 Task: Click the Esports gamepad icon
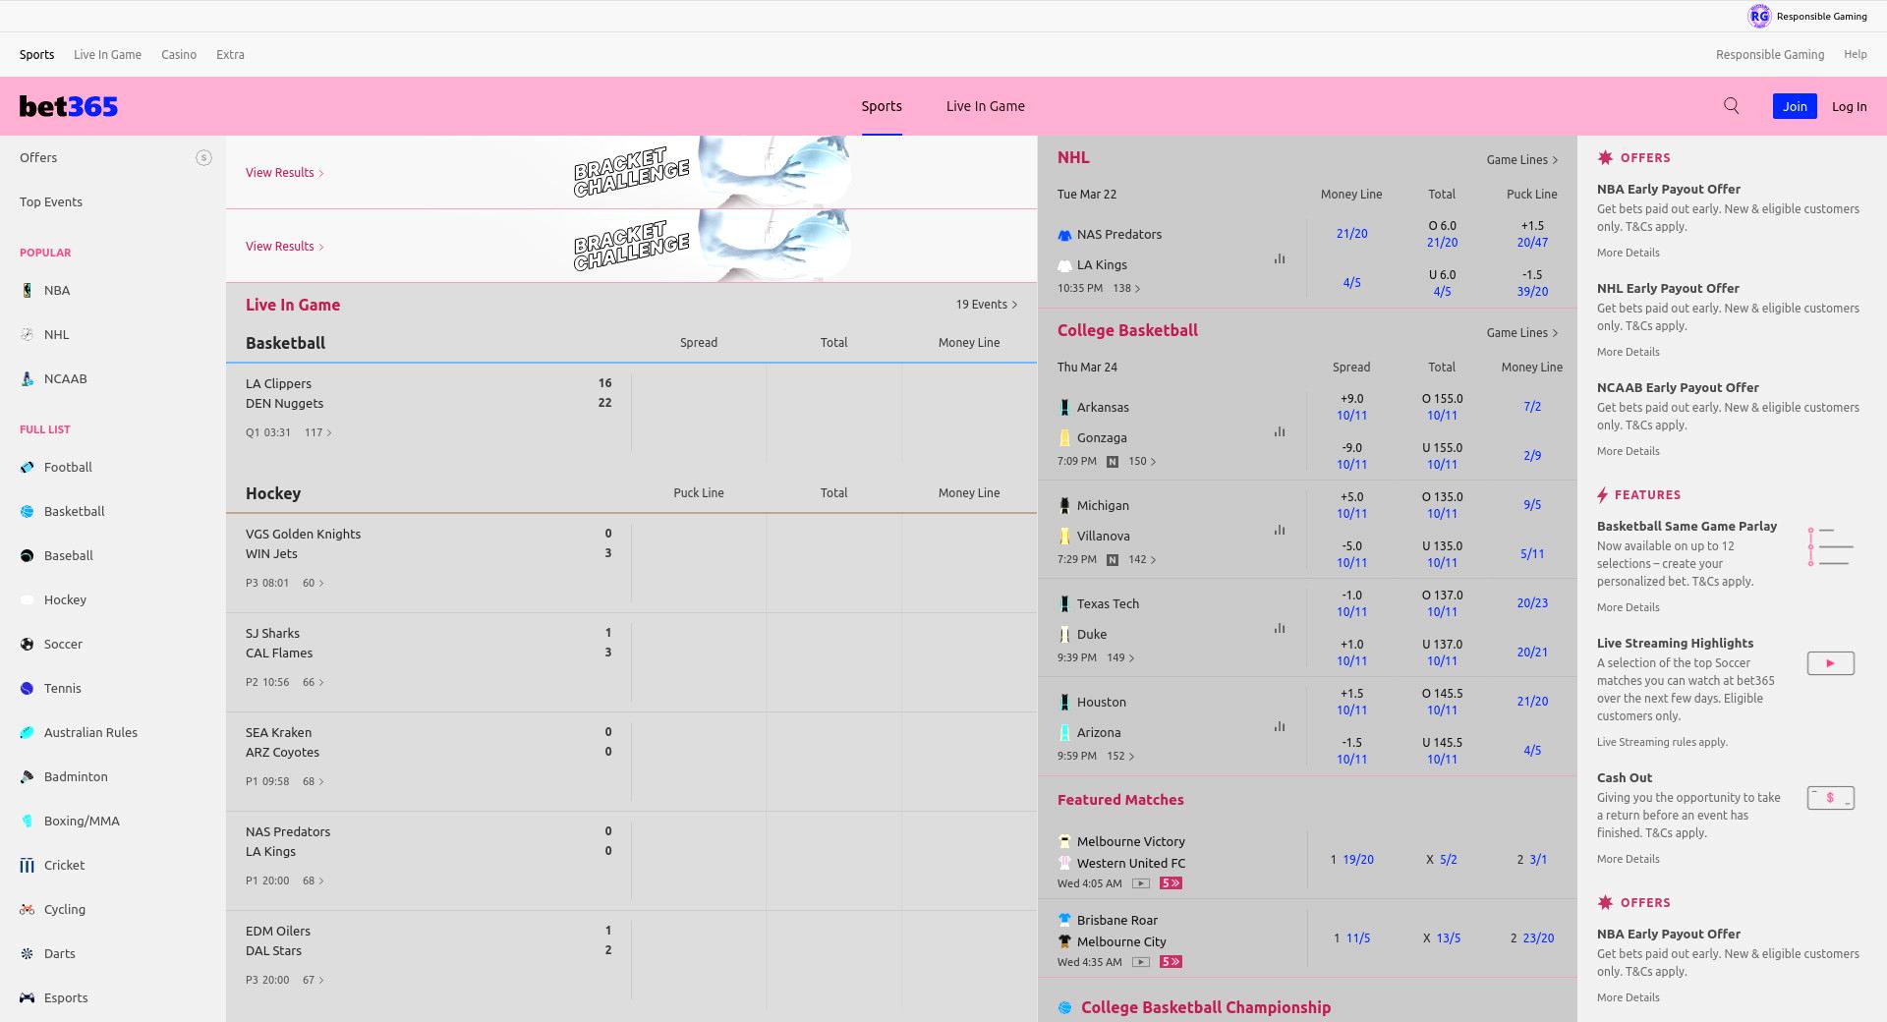(x=27, y=997)
